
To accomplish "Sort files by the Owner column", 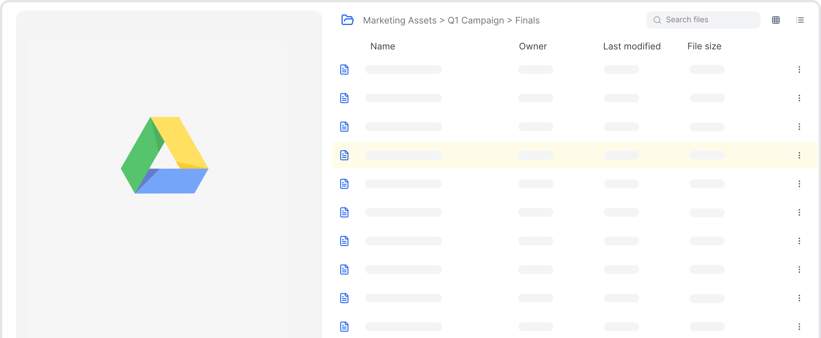I will [x=533, y=46].
